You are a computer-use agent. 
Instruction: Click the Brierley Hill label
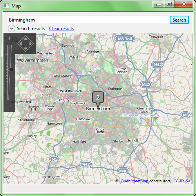34,108
